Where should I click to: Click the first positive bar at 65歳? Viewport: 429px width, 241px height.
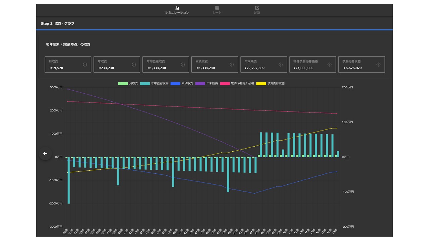(261, 144)
